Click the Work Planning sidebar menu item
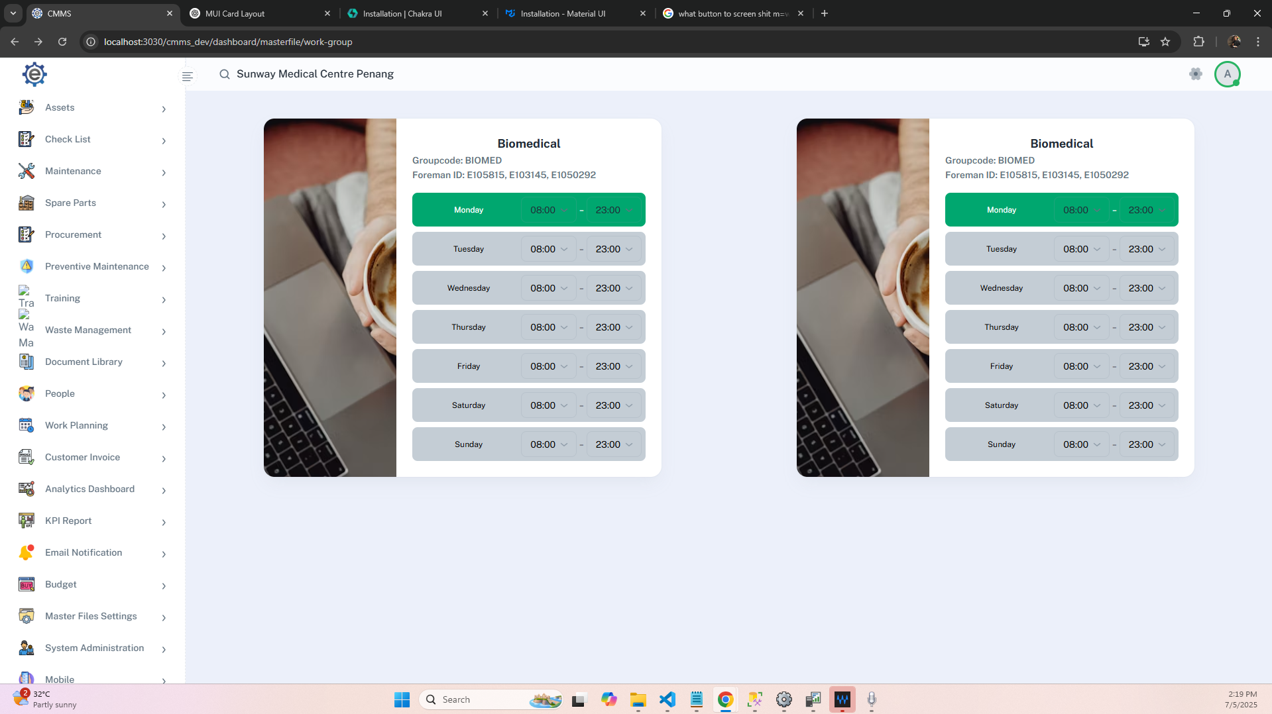The height and width of the screenshot is (714, 1272). point(76,425)
